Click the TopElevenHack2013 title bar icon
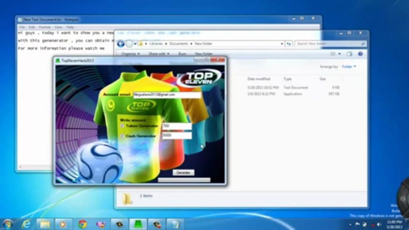Screen dimensions: 409x230 58,60
